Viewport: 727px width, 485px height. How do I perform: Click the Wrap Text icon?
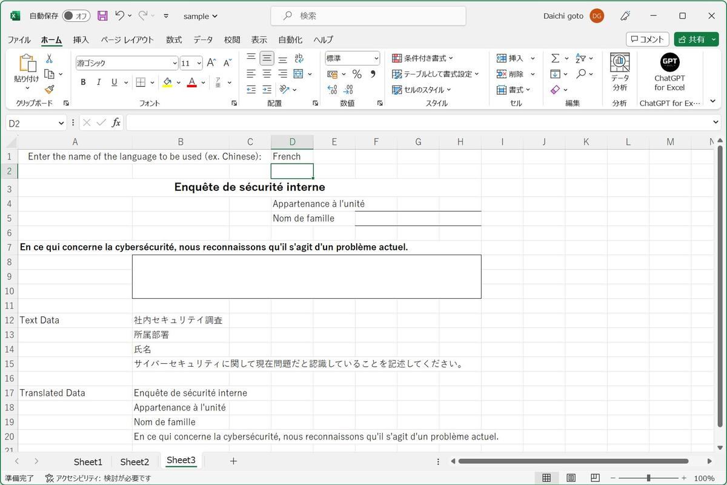click(x=299, y=58)
